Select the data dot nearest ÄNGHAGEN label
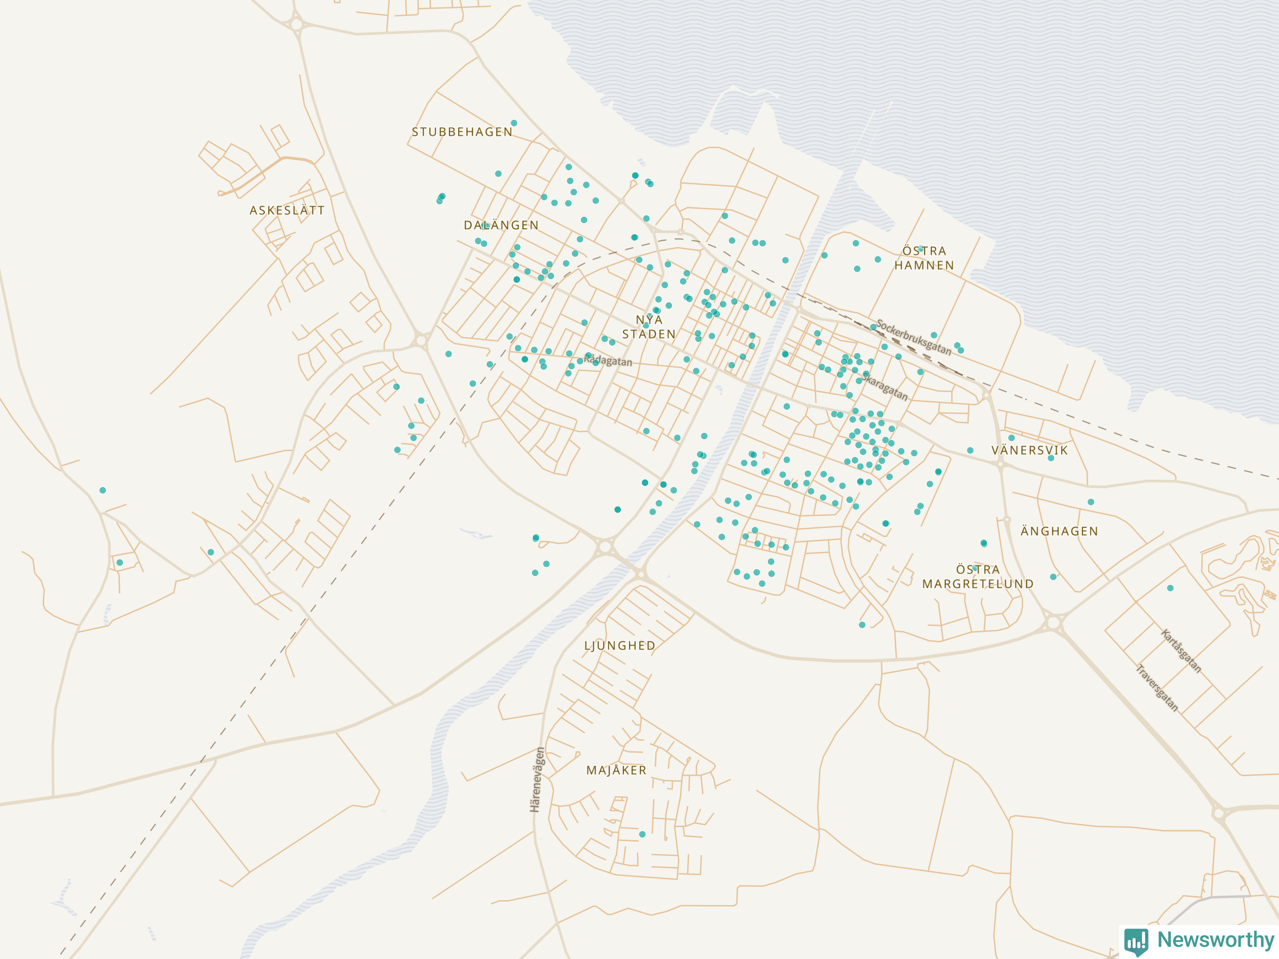The image size is (1279, 959). pyautogui.click(x=1091, y=502)
